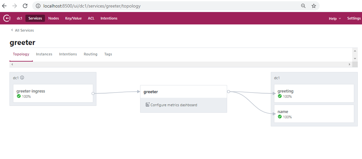The width and height of the screenshot is (362, 159).
Task: Click the tab bar's right scroll arrow
Action: [x=349, y=65]
